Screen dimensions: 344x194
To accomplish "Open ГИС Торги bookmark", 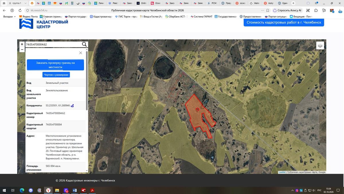I will tap(126, 17).
